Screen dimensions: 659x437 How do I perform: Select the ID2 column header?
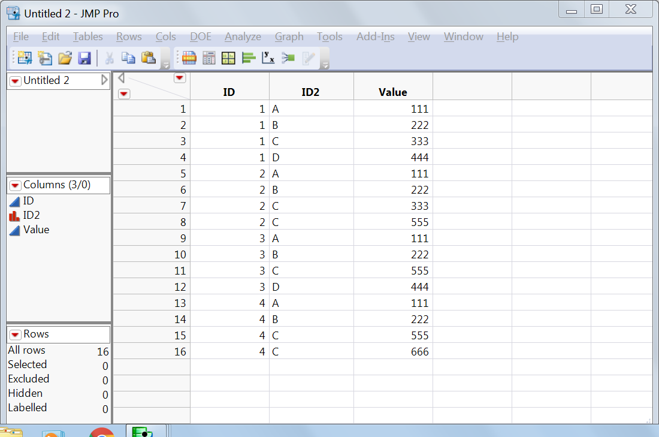pos(311,92)
